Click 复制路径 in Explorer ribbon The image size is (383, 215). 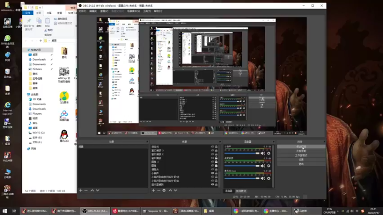tap(61, 19)
